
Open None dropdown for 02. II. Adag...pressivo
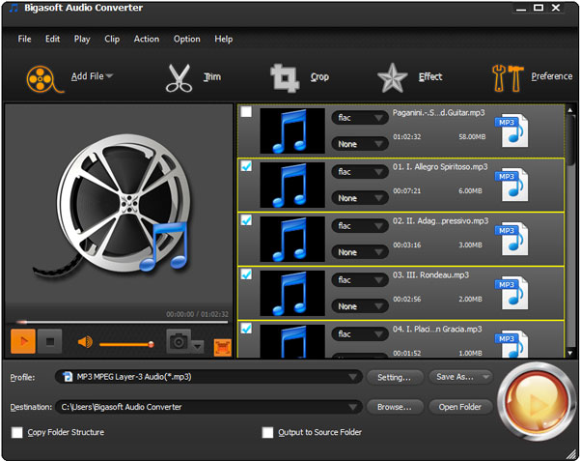click(360, 252)
